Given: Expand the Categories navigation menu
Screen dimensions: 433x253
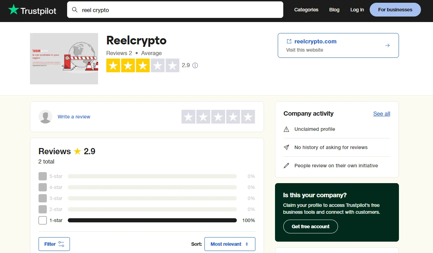Looking at the screenshot, I should tap(306, 10).
